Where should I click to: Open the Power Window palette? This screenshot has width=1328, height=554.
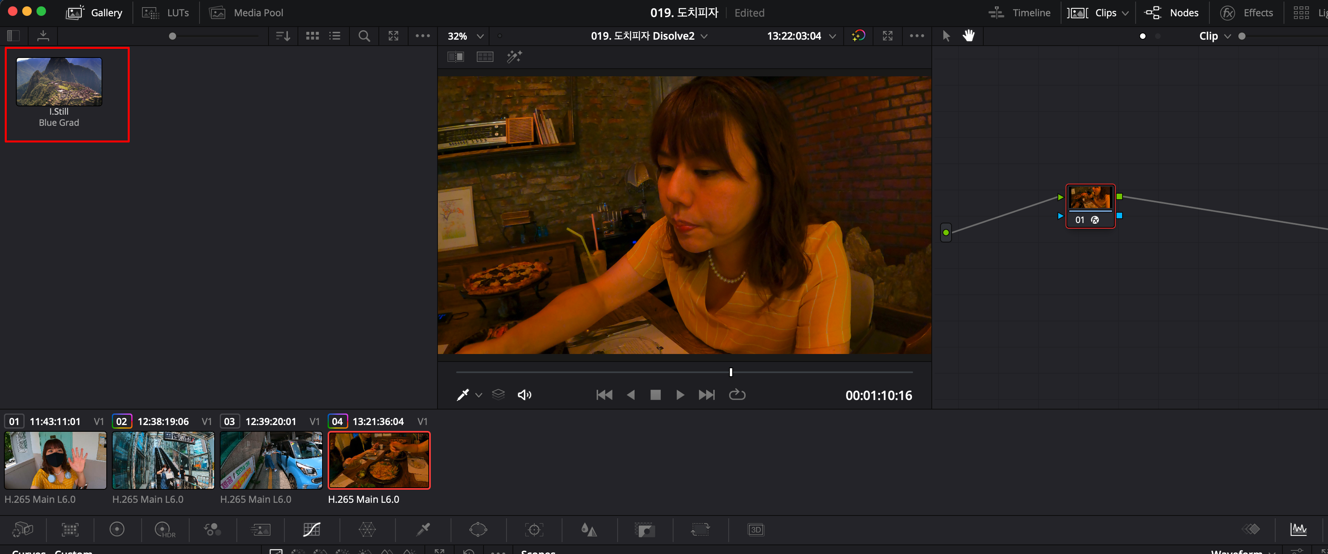tap(478, 529)
